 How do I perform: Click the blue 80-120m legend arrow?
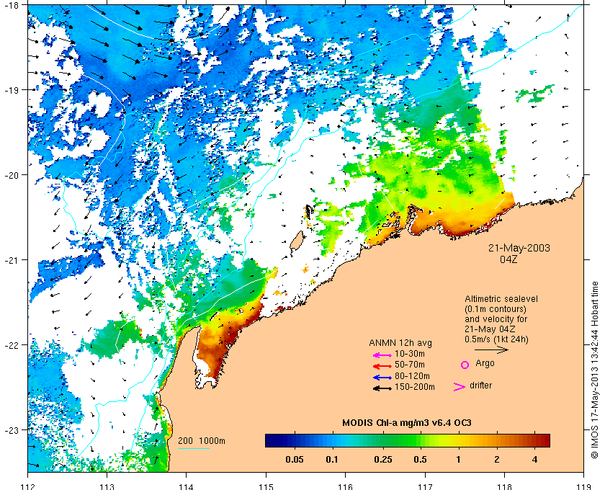[x=382, y=378]
